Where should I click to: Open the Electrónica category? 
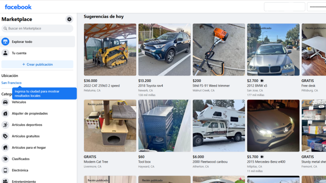[38, 170]
